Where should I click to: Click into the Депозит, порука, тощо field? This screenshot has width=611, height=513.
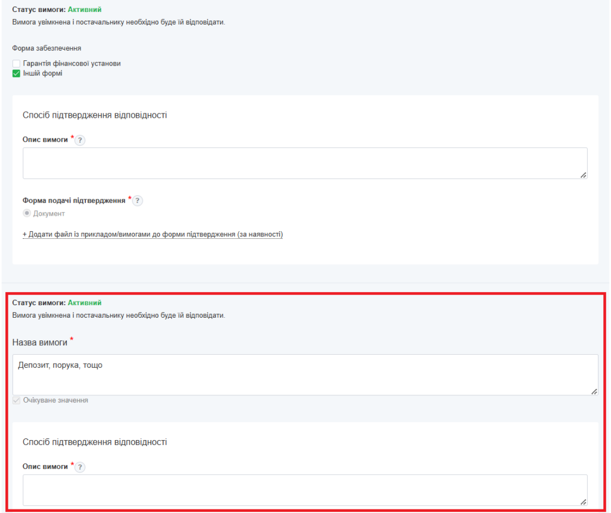pyautogui.click(x=304, y=374)
